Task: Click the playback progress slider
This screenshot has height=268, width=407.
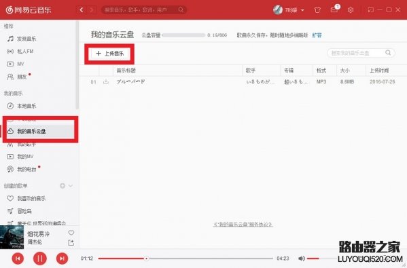Action: [185, 259]
